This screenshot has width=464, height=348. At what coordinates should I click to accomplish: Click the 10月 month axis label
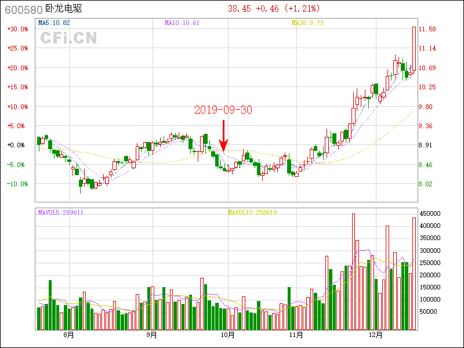click(228, 335)
